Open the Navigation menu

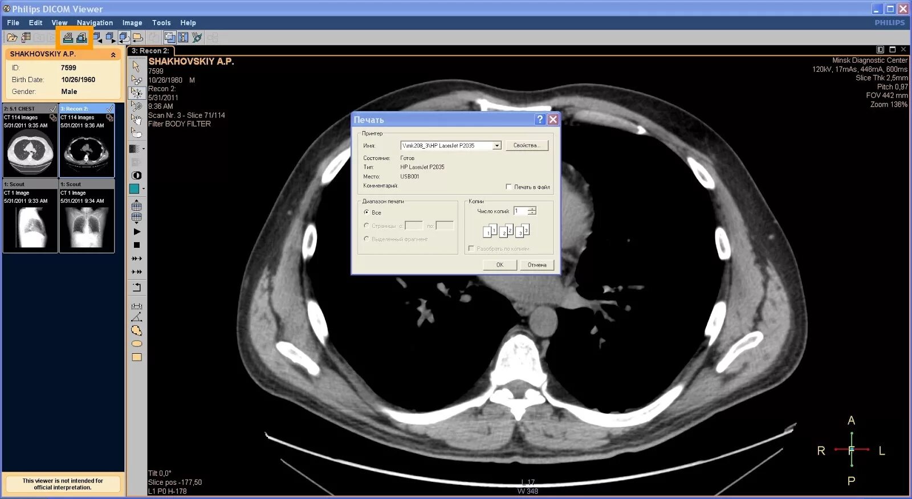pyautogui.click(x=95, y=23)
